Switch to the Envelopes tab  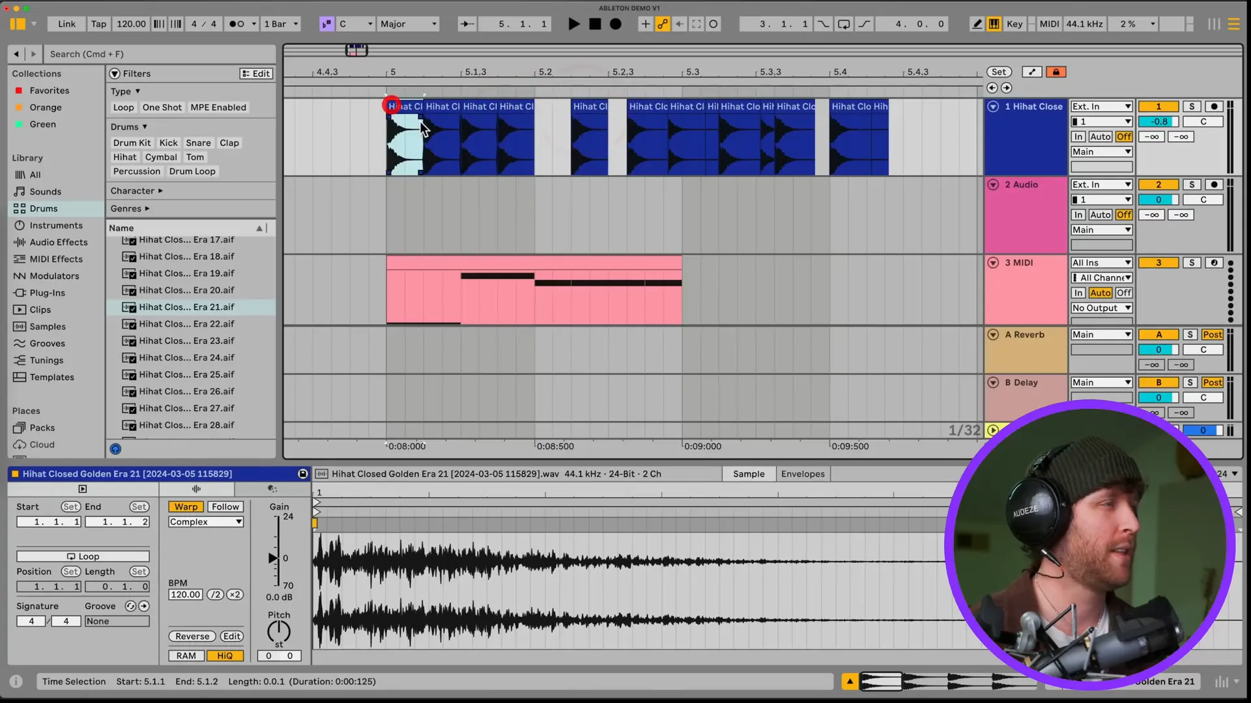tap(803, 474)
